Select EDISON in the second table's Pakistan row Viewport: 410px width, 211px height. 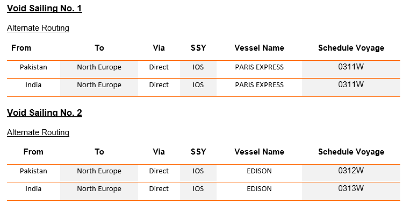point(259,171)
